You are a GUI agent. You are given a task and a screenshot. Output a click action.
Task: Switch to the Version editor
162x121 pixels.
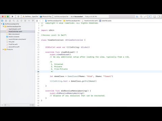click(145, 16)
